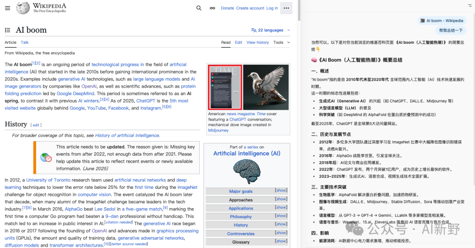This screenshot has width=475, height=248.
Task: Open the three-dot personal tools menu
Action: coord(286,8)
